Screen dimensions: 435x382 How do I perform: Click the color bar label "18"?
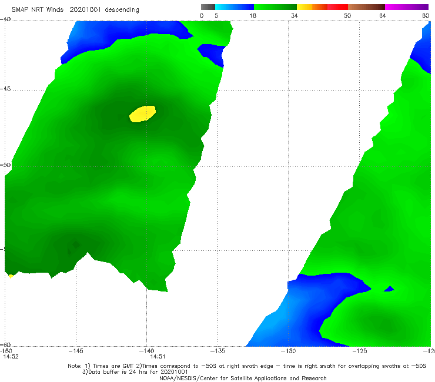[x=253, y=16]
